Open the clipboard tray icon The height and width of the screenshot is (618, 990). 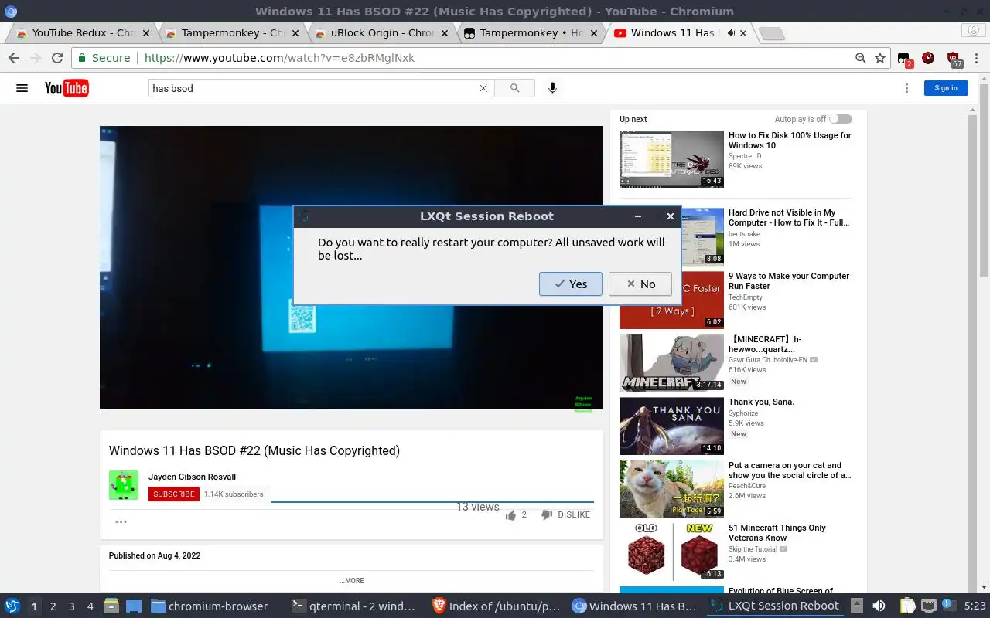pyautogui.click(x=907, y=606)
